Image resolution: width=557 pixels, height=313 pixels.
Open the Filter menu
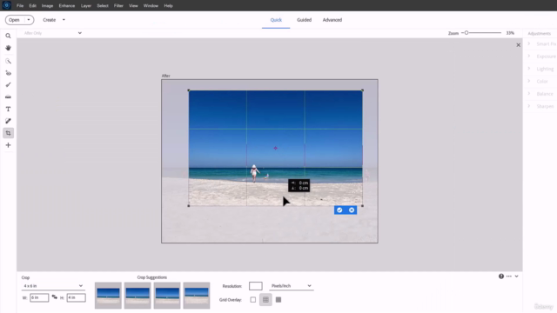118,6
